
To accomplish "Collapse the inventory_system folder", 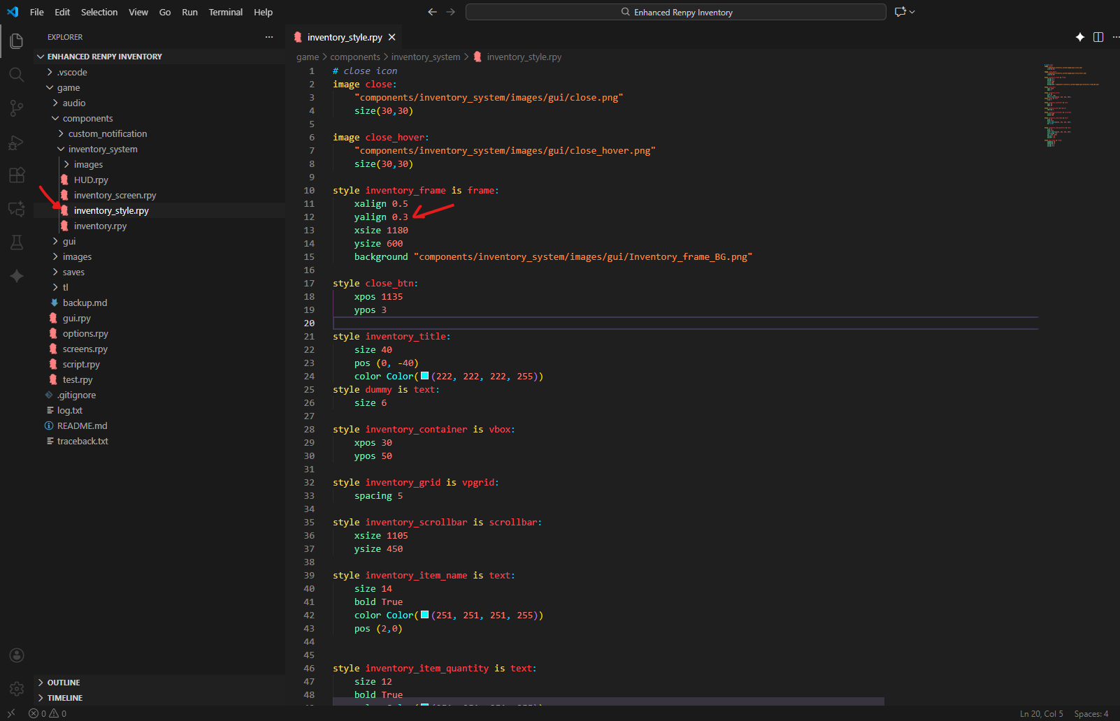I will tap(102, 149).
